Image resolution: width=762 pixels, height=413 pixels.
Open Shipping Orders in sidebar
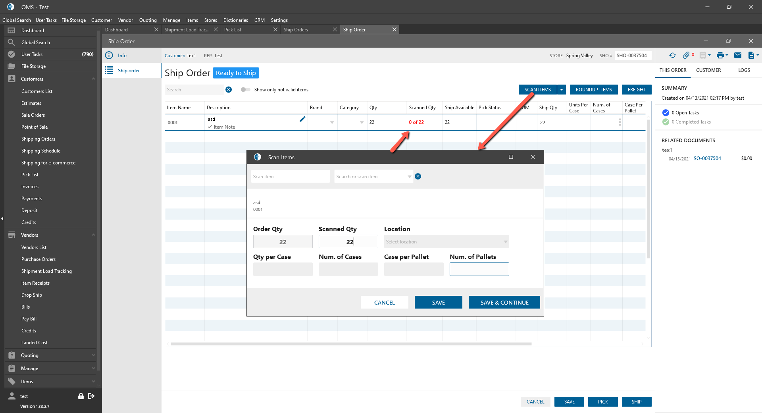tap(38, 139)
